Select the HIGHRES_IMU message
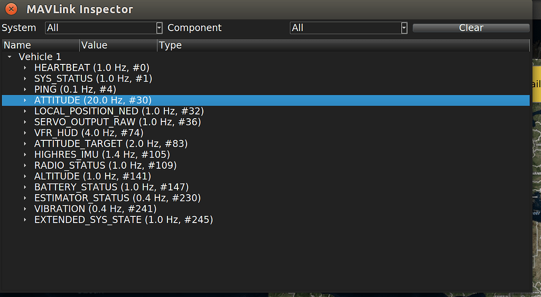The width and height of the screenshot is (541, 297). coord(101,155)
